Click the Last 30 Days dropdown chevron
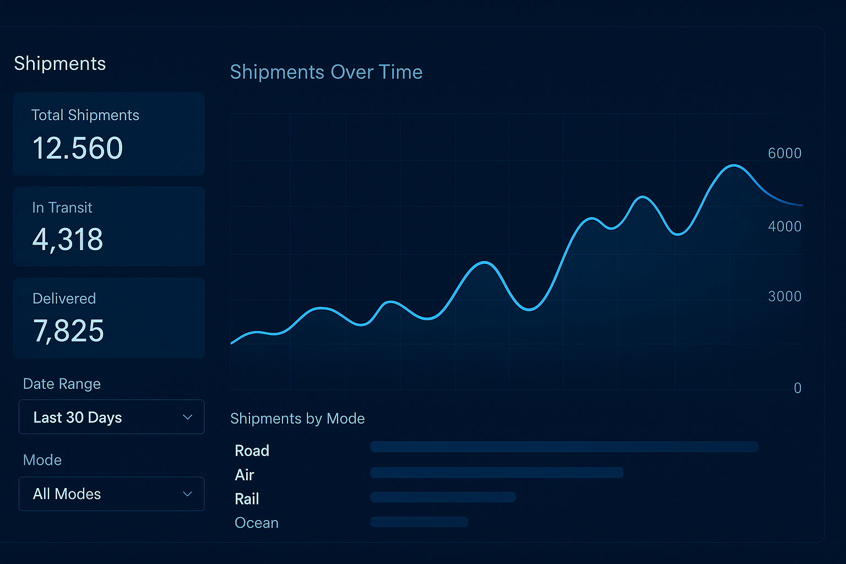Image resolution: width=846 pixels, height=564 pixels. 187,417
